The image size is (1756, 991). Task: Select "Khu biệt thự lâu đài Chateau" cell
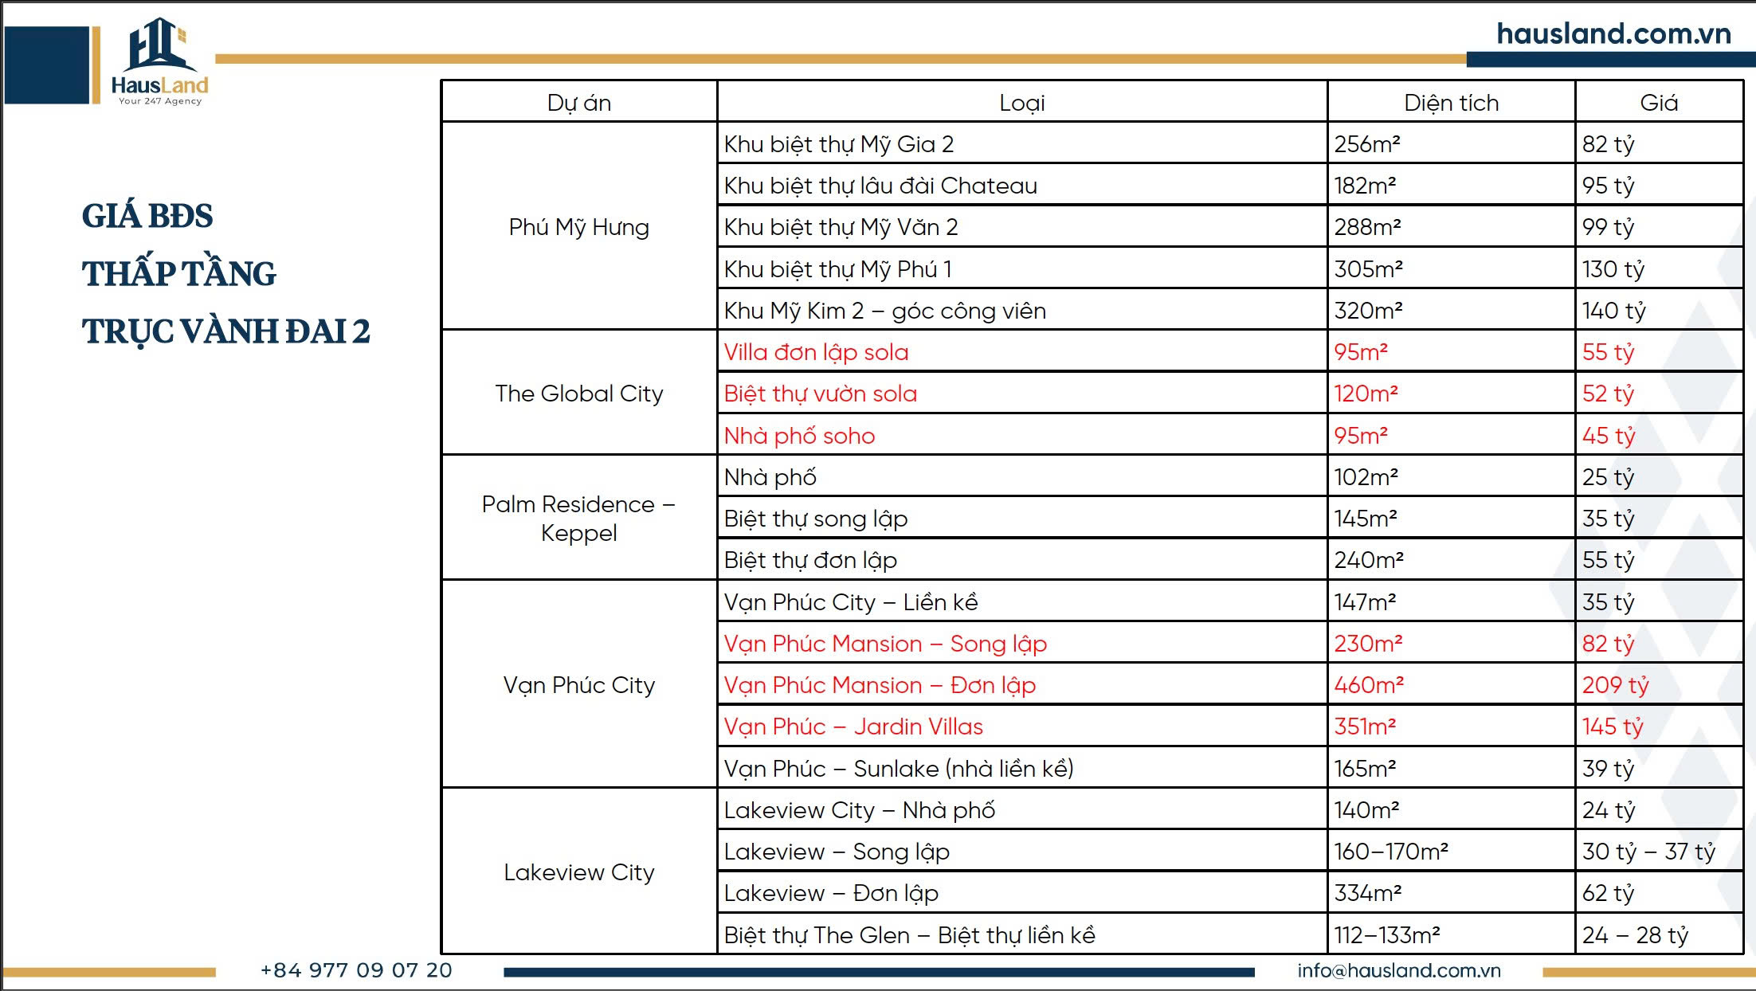(1022, 185)
